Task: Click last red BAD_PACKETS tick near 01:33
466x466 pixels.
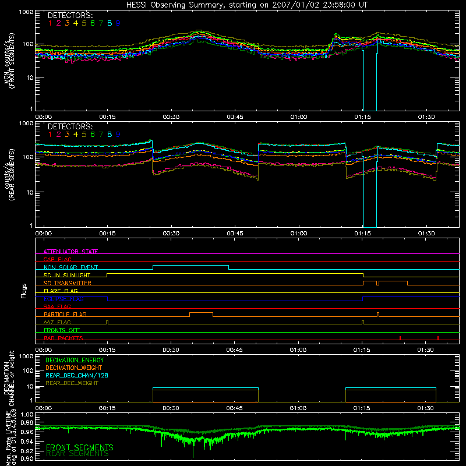Action: click(x=438, y=338)
